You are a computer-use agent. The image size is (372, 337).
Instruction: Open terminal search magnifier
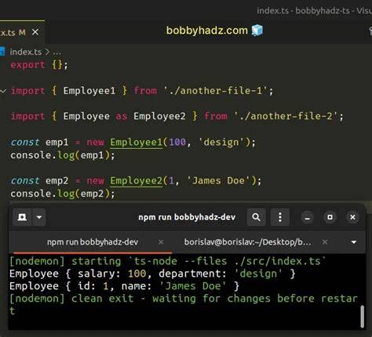(x=256, y=217)
